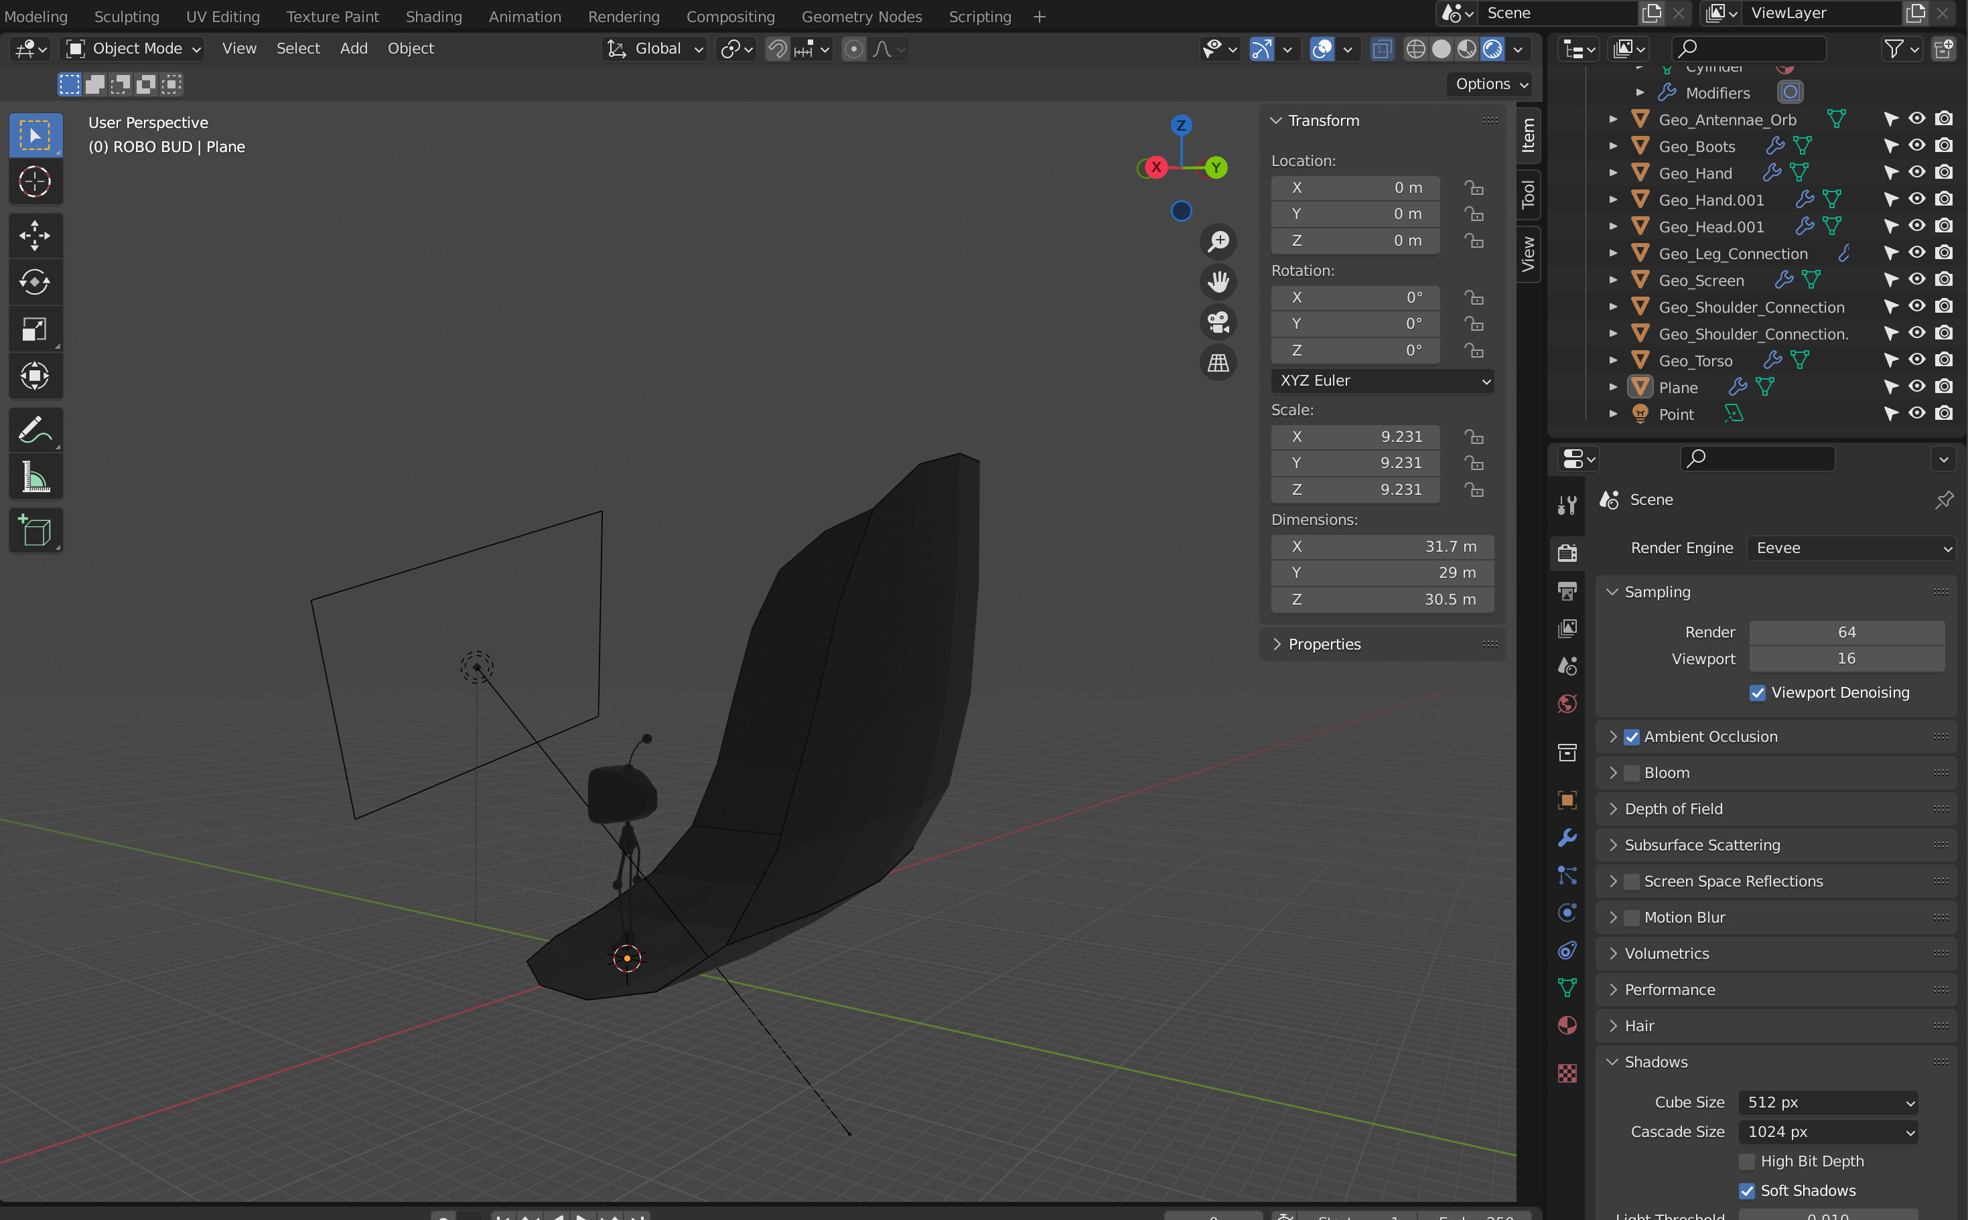Select the Scale tool
This screenshot has height=1220, width=1968.
36,328
